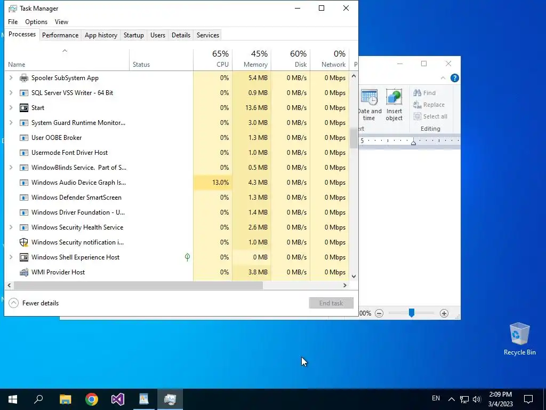The image size is (546, 410).
Task: Click the green leaf suspended status icon
Action: (x=187, y=257)
